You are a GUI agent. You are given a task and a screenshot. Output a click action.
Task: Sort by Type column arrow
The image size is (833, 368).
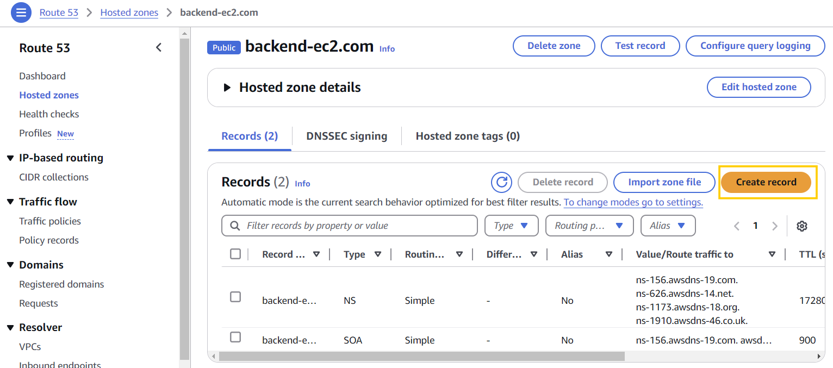click(x=378, y=254)
